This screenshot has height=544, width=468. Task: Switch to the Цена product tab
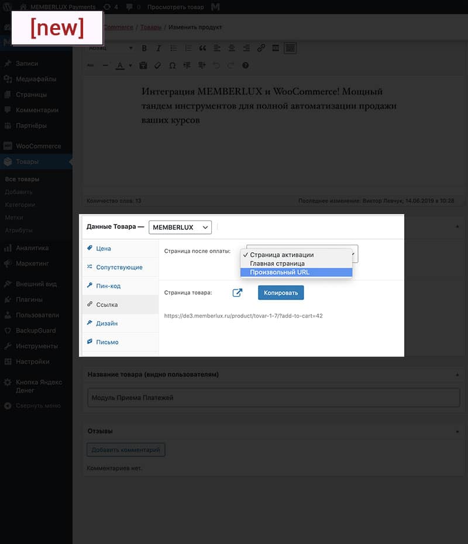pyautogui.click(x=103, y=249)
